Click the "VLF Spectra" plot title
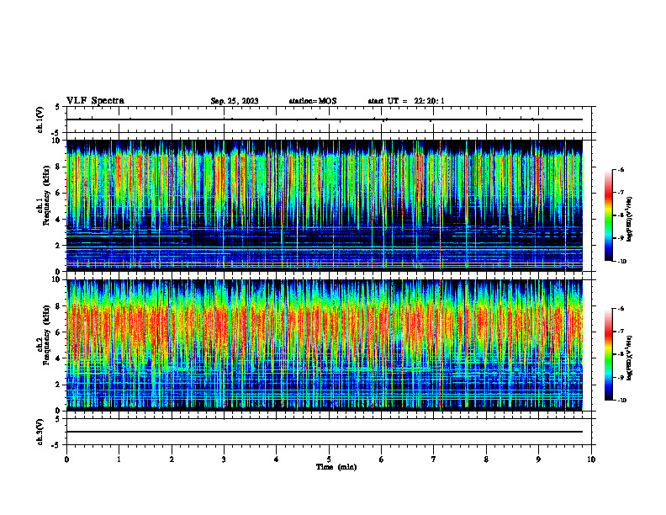Image resolution: width=666 pixels, height=515 pixels. [x=95, y=101]
